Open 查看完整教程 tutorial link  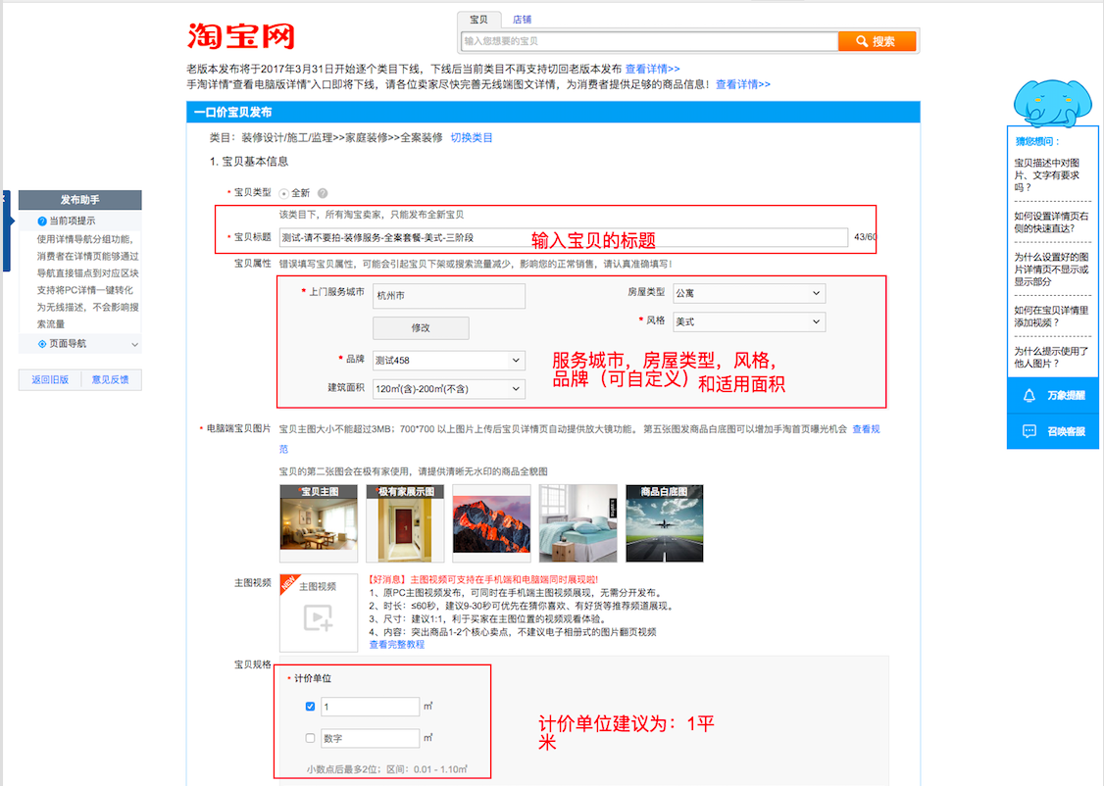(x=397, y=645)
